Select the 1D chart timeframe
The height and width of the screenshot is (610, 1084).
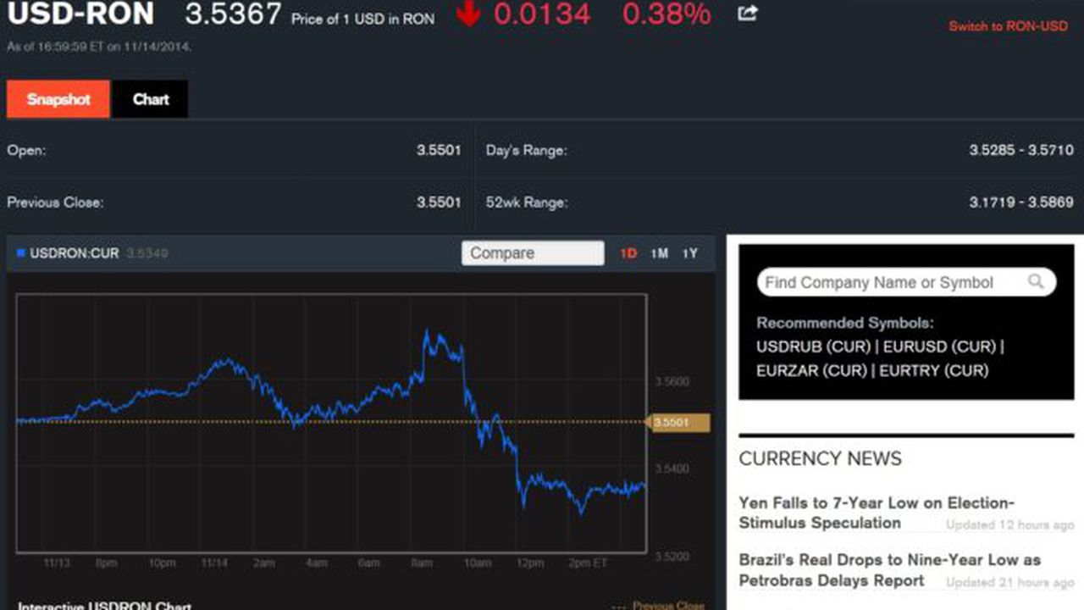628,253
